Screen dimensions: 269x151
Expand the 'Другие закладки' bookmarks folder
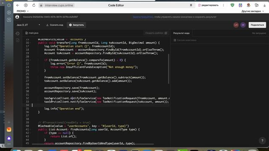click(x=253, y=11)
